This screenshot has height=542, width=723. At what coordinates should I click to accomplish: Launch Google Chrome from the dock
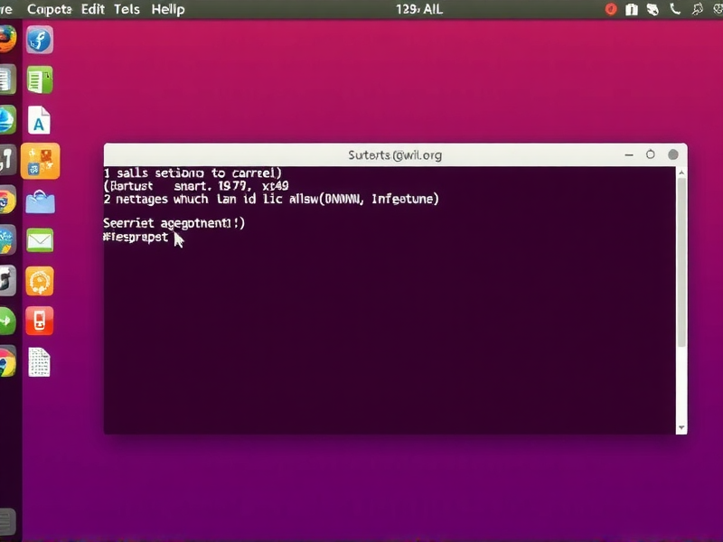[x=8, y=361]
